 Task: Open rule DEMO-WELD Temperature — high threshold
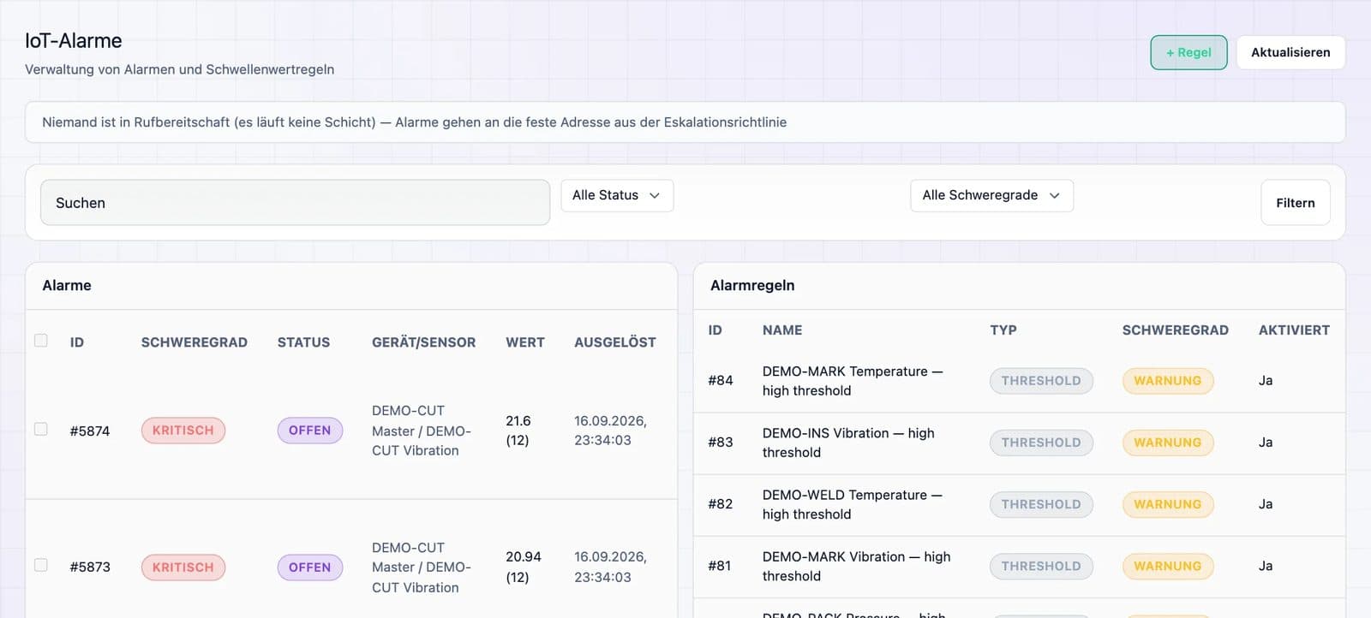point(853,504)
